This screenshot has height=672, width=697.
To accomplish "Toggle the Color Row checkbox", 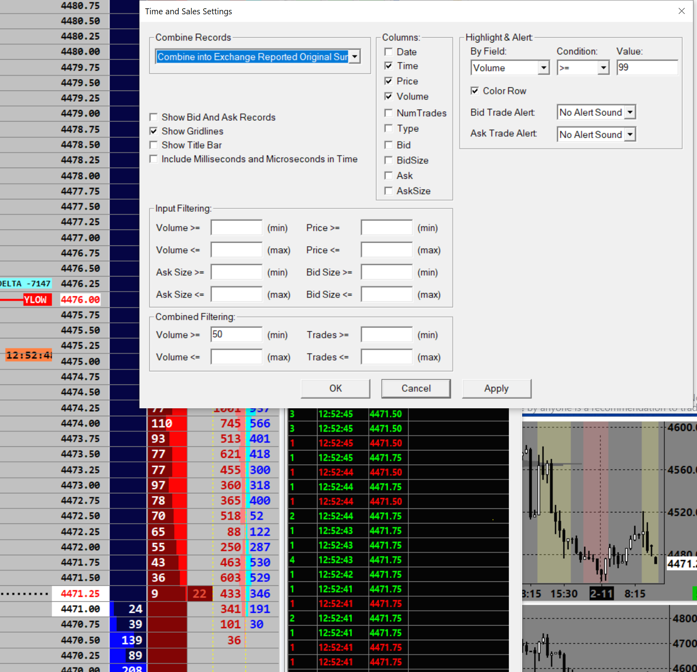I will pos(474,91).
